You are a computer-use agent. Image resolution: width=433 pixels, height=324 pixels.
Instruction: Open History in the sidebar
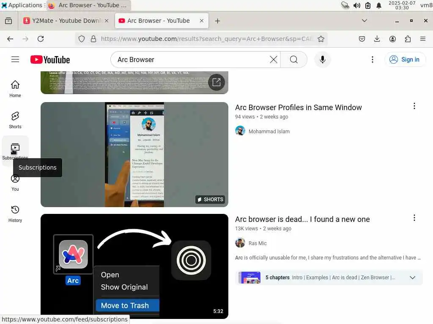15,214
